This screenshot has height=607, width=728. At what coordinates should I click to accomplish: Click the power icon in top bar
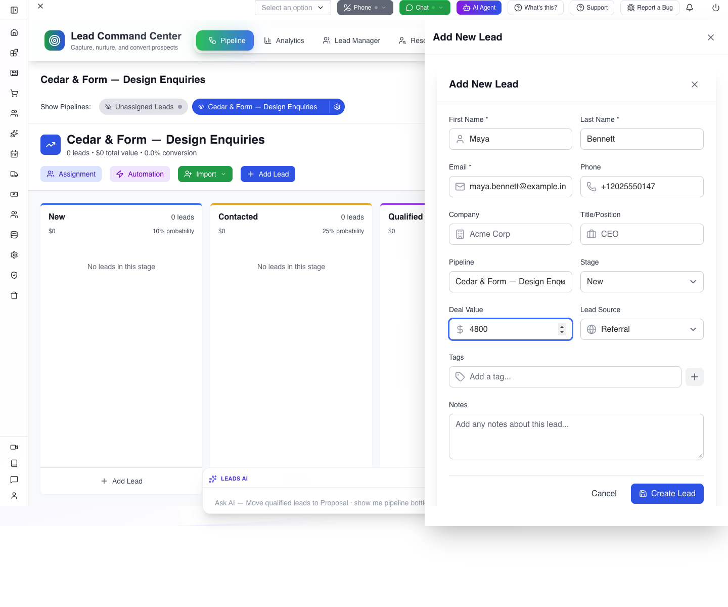(x=716, y=8)
